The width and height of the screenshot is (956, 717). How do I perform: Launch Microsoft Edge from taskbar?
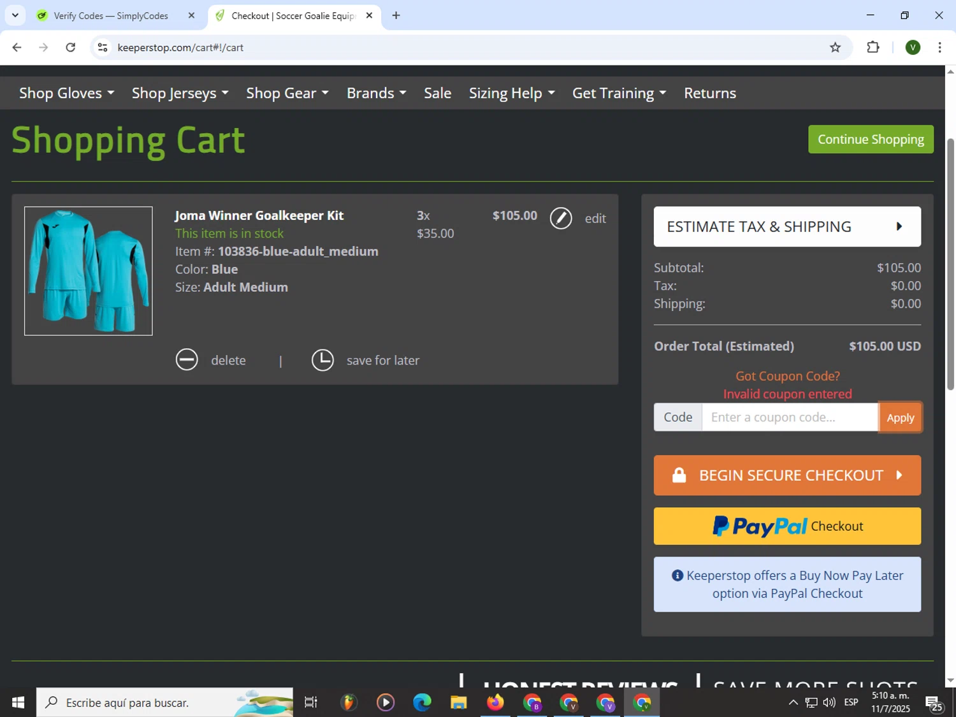point(422,702)
